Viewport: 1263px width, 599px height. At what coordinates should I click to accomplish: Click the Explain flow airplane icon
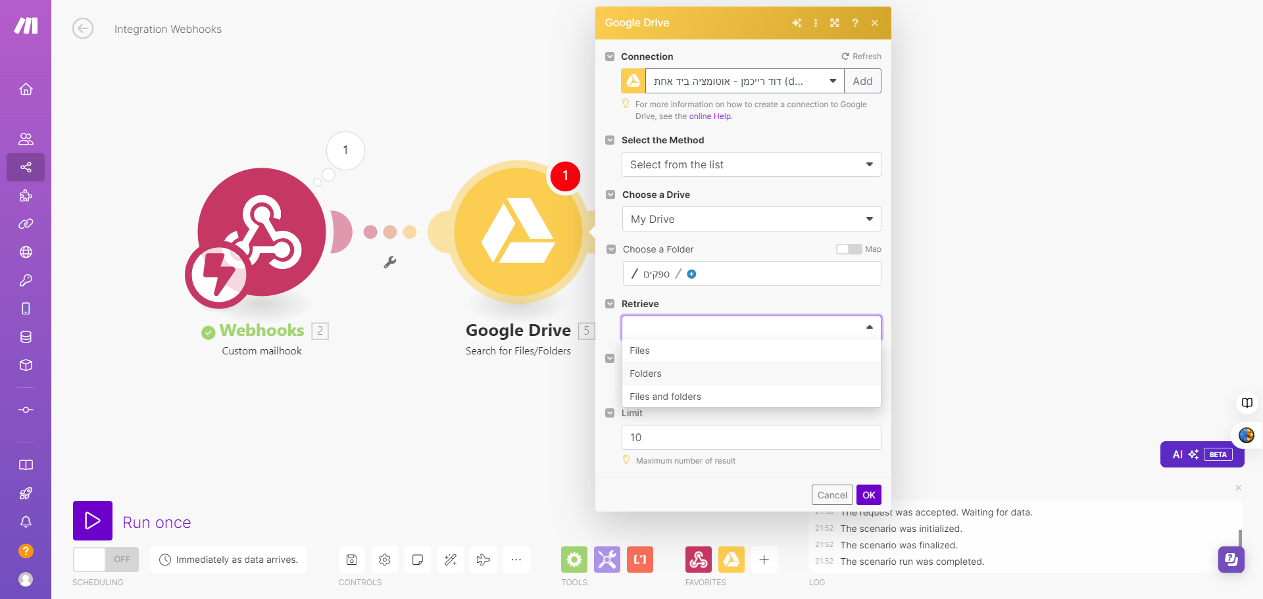[x=483, y=560]
